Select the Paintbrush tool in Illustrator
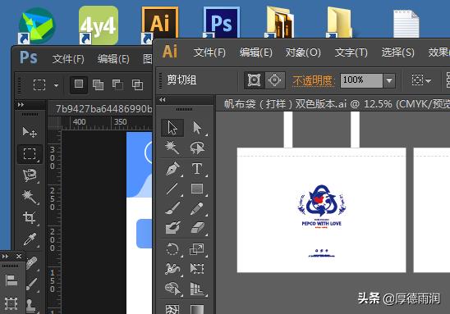450x314 pixels. (172, 208)
